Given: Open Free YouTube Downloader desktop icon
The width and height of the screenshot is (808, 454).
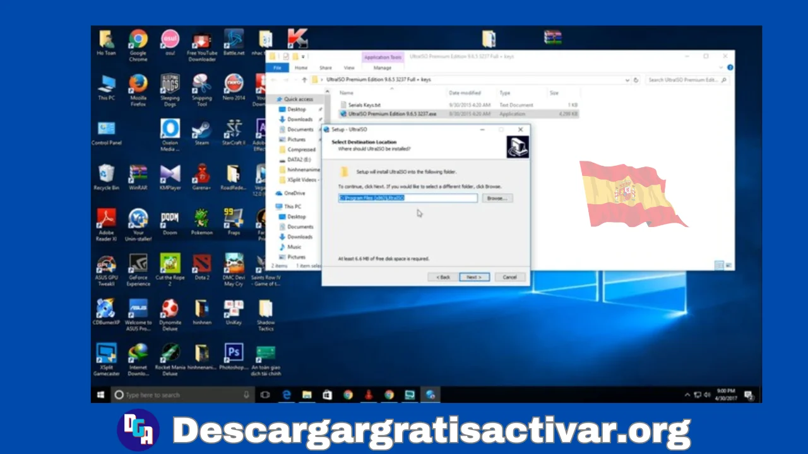Looking at the screenshot, I should 202,45.
